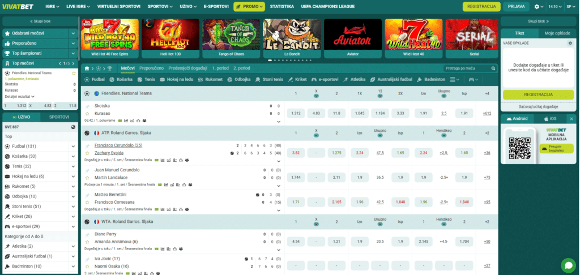Image resolution: width=580 pixels, height=275 pixels.
Task: Click QR code in mobile app panel
Action: click(519, 148)
